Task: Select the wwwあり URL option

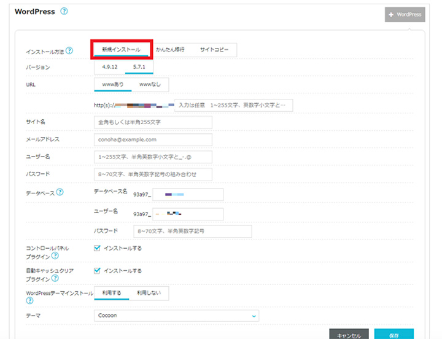Action: [113, 85]
